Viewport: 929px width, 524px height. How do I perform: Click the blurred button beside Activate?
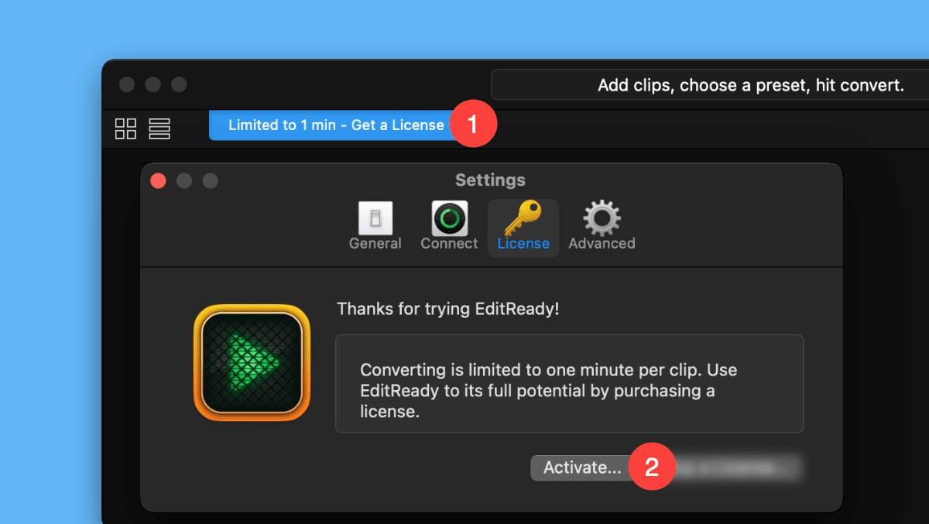click(x=739, y=467)
